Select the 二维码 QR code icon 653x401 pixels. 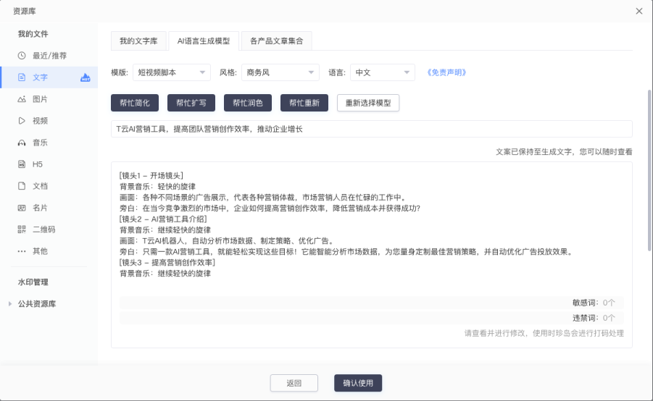pyautogui.click(x=22, y=229)
